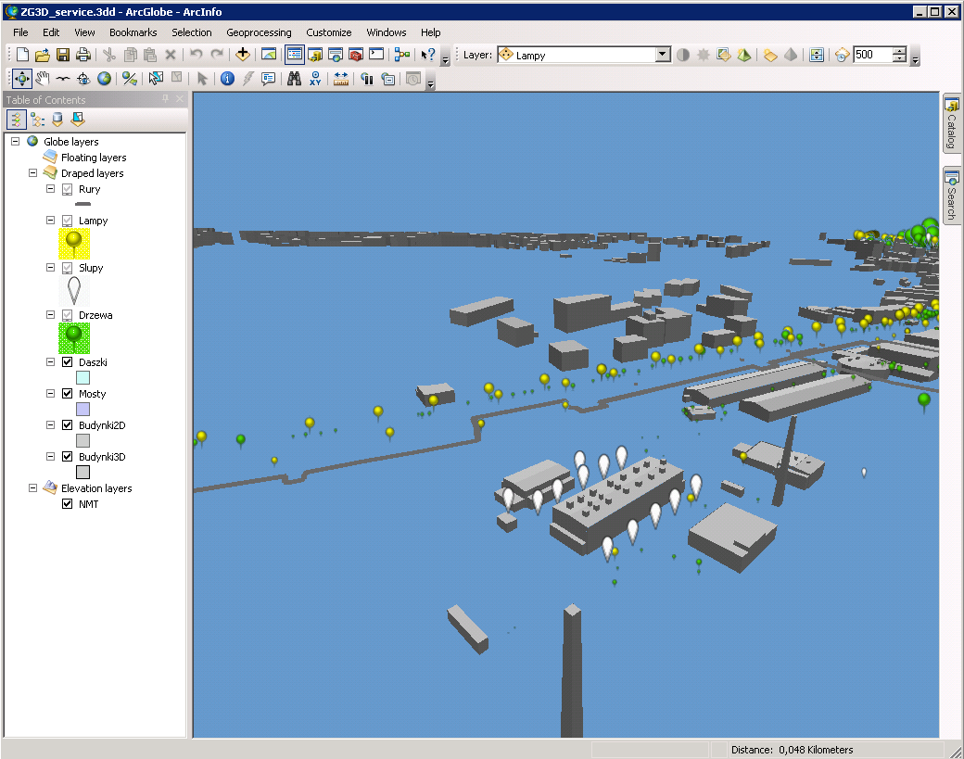Open the Windows menu
The image size is (964, 759).
[387, 32]
